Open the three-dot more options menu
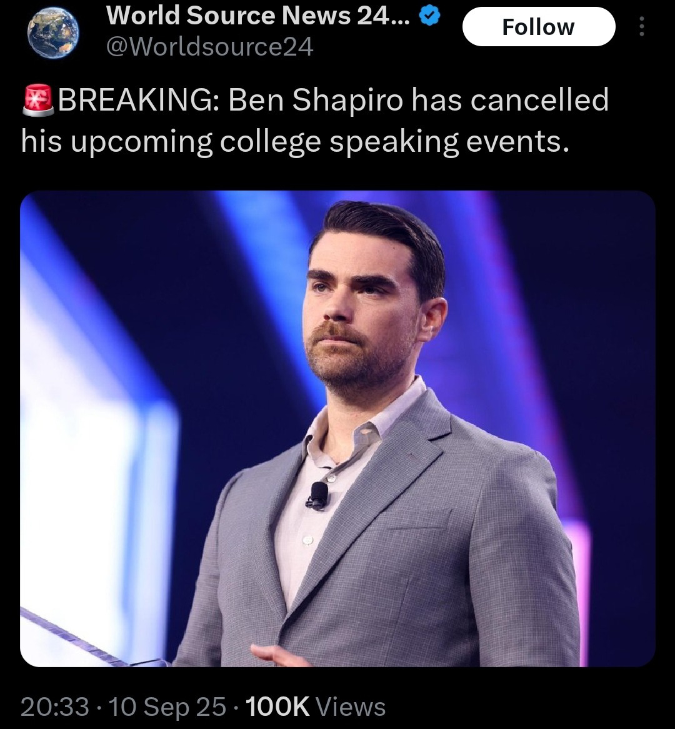This screenshot has width=675, height=729. pos(641,26)
